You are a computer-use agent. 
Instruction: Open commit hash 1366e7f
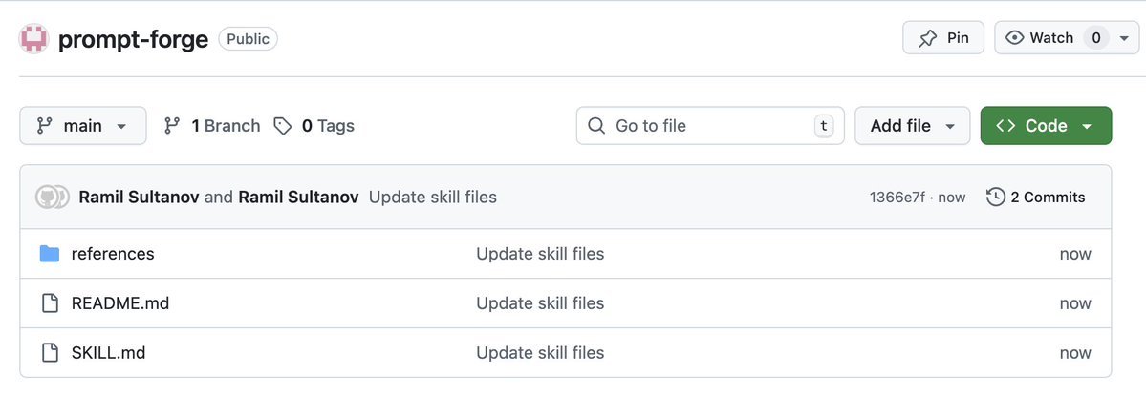tap(896, 197)
